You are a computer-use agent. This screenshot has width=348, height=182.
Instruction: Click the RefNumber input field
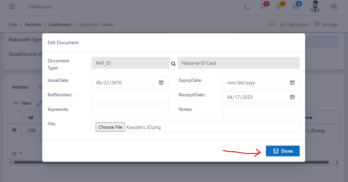click(x=130, y=97)
